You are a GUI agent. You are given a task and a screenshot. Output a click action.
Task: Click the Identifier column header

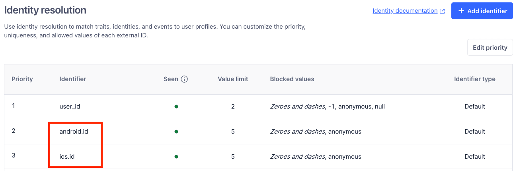pyautogui.click(x=73, y=79)
